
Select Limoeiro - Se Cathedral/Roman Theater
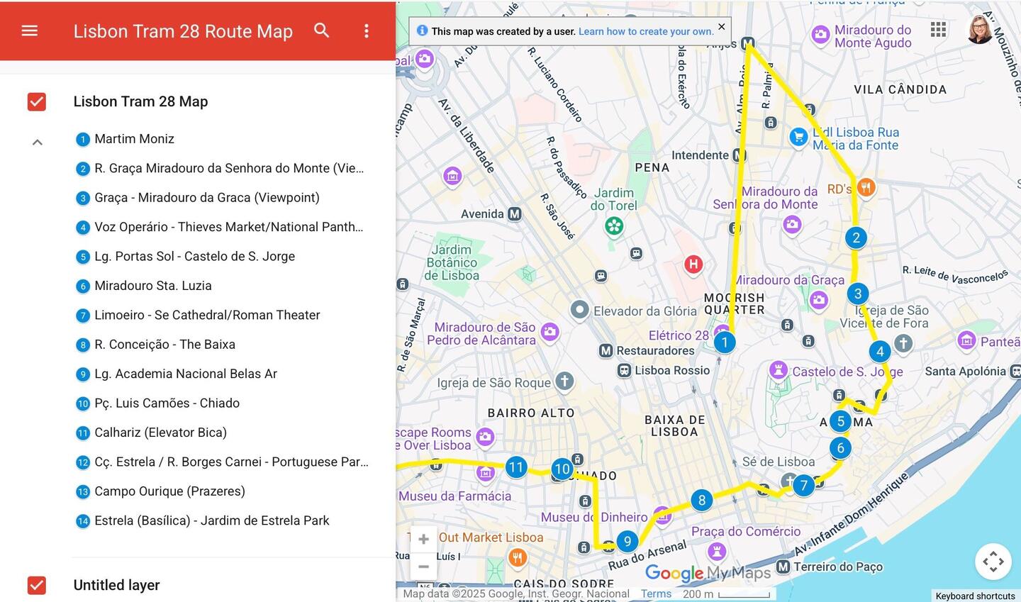click(197, 315)
